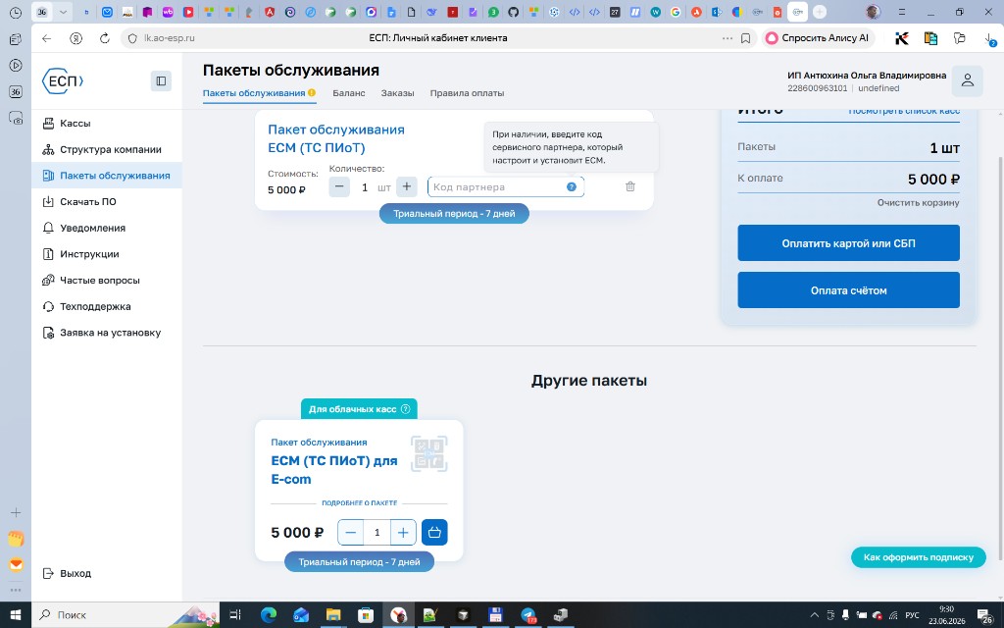1004x628 pixels.
Task: Click Выход to log out
Action: (x=67, y=573)
